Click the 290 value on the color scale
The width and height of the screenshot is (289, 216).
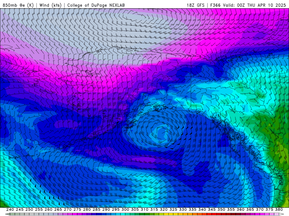pos(106,210)
